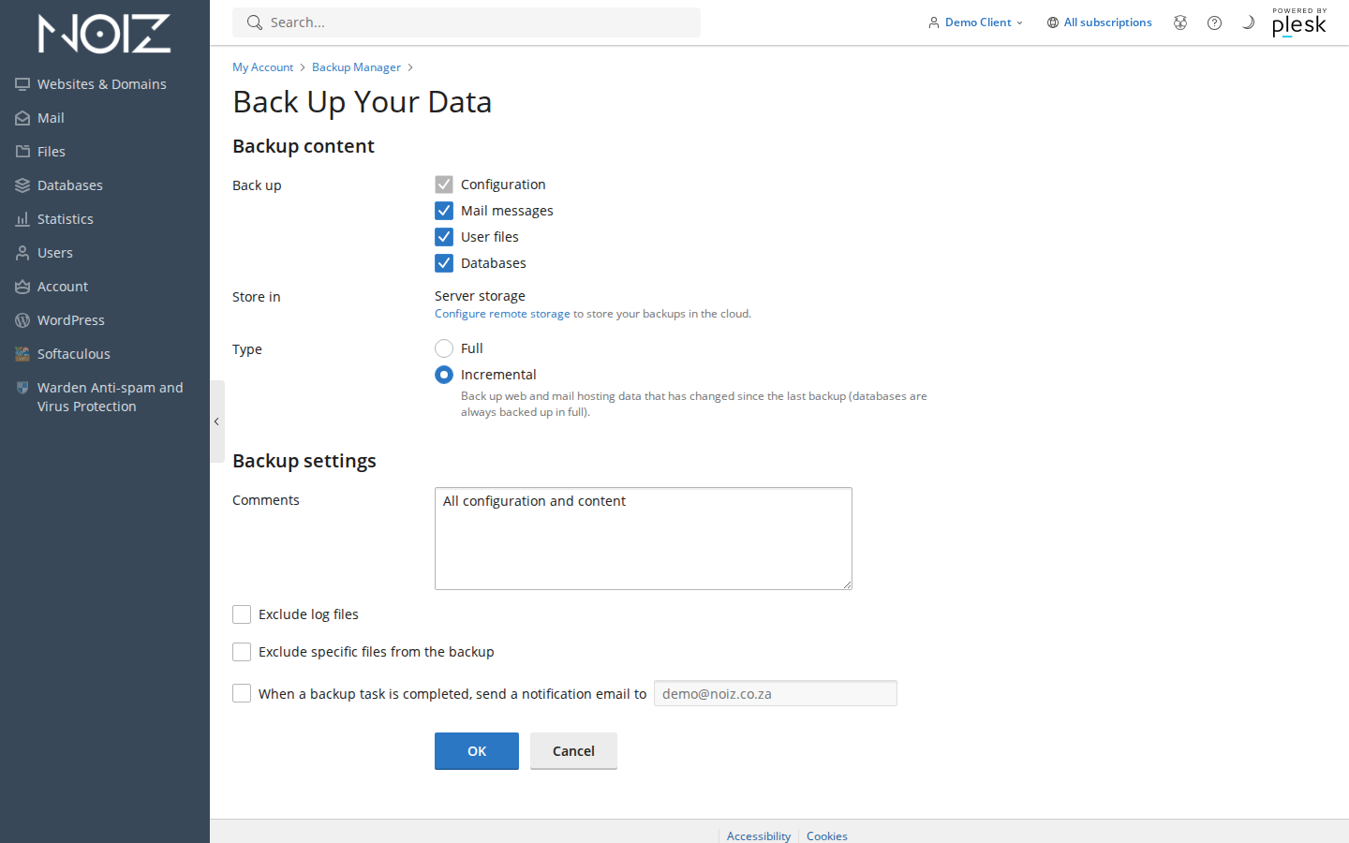Click the OK button

[477, 751]
